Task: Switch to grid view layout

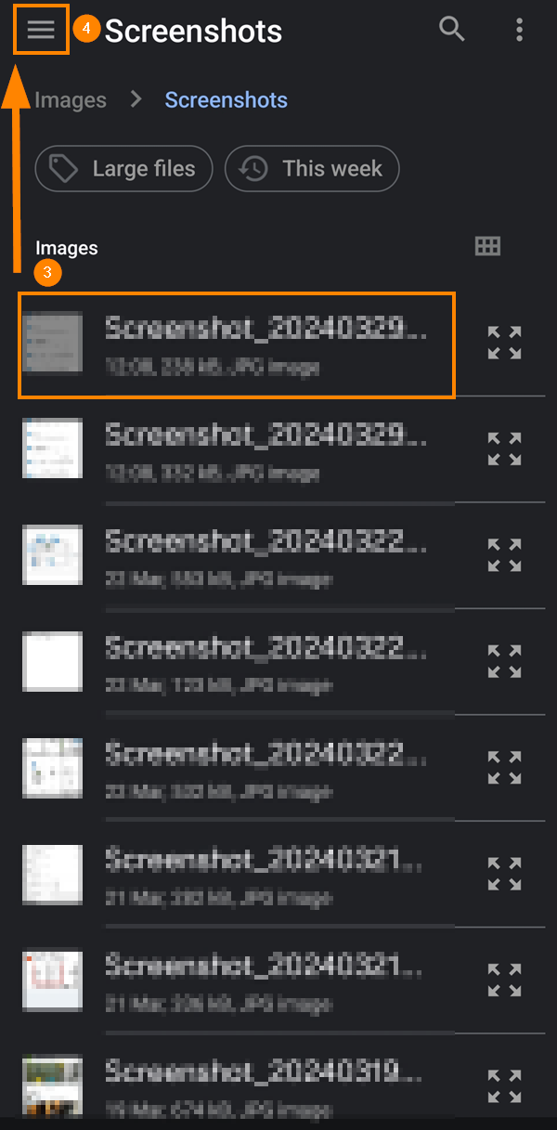Action: [x=487, y=246]
